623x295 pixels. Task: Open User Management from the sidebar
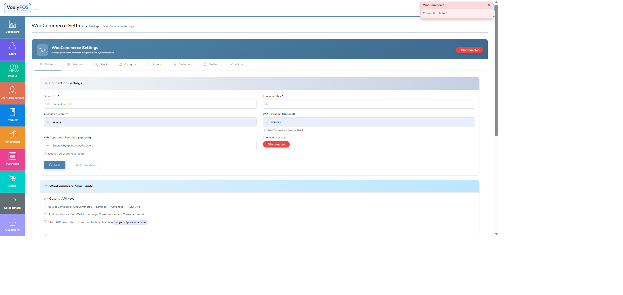point(12,93)
